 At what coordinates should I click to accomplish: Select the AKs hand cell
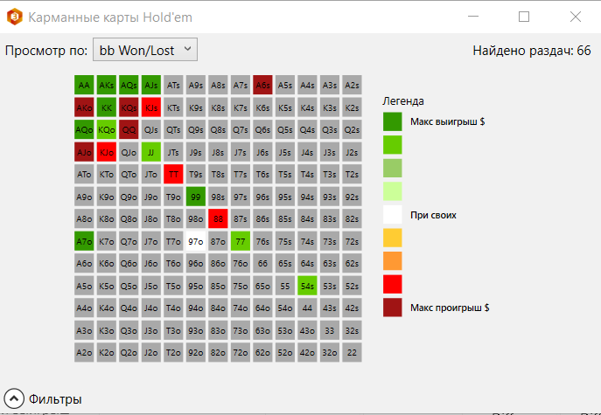pyautogui.click(x=106, y=85)
